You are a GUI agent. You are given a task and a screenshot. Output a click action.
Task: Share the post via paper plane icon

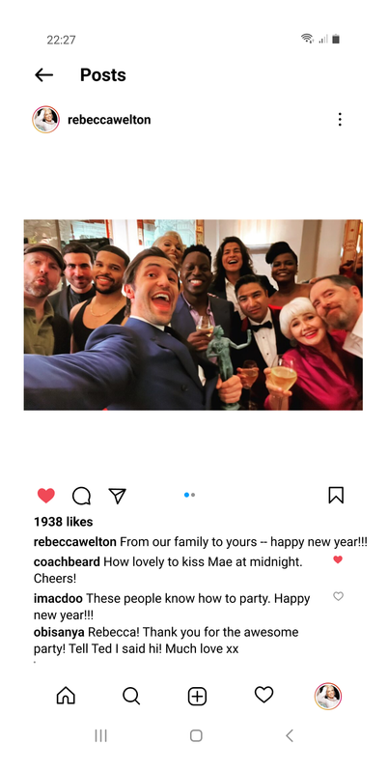(117, 496)
